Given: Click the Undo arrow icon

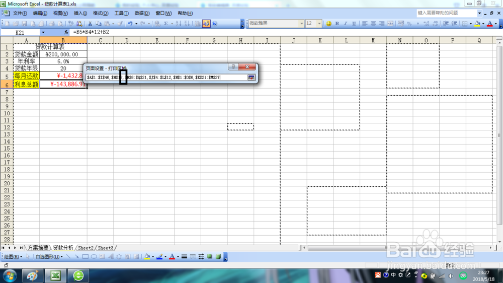Looking at the screenshot, I should [x=130, y=24].
